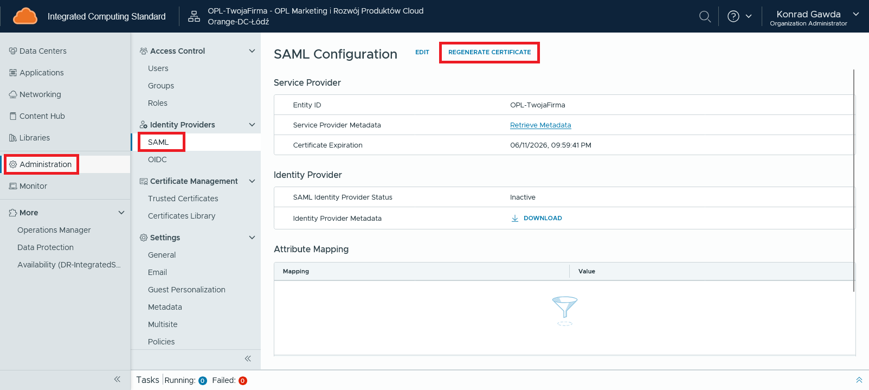Click the organization hierarchy icon in header
Screen dimensions: 869x390
point(194,17)
